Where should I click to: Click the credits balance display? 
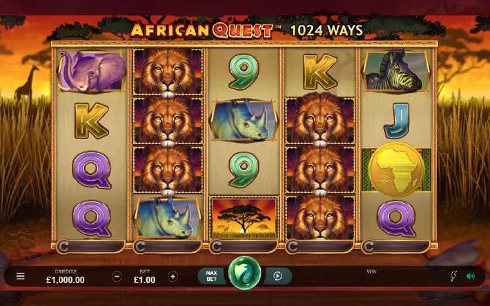coord(65,277)
